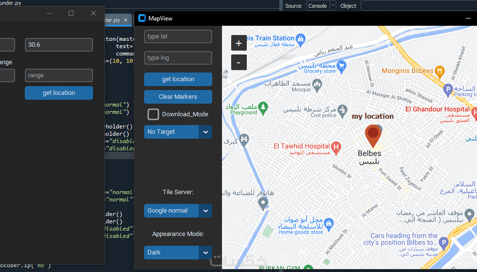
Task: Click the grocery store cart pin
Action: click(x=341, y=67)
